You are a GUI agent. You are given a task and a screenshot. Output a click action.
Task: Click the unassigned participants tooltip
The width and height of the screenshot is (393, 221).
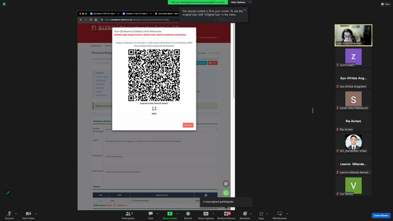(226, 202)
